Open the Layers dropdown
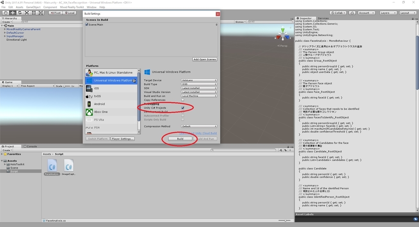This screenshot has height=227, width=419. [388, 13]
